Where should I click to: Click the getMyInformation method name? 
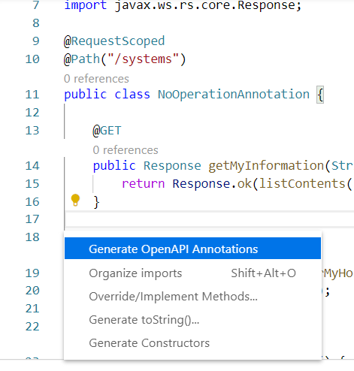(266, 165)
